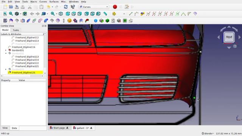Screen dimensions: 242x136
Task: Click the red pipe-shaped surface icon
Action: [87, 21]
